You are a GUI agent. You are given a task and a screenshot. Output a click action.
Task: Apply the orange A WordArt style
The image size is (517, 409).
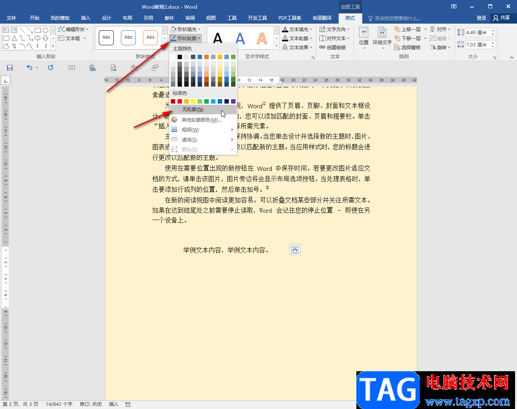click(262, 38)
